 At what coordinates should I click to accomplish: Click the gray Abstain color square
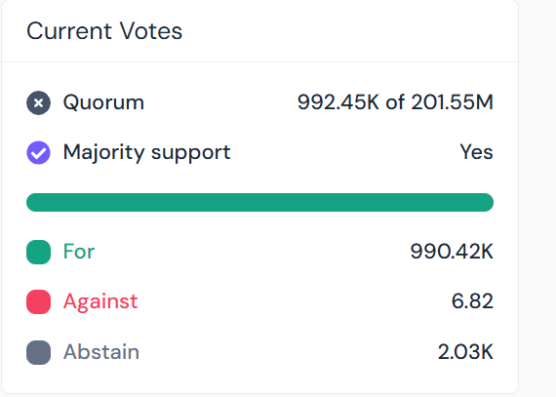pyautogui.click(x=38, y=352)
